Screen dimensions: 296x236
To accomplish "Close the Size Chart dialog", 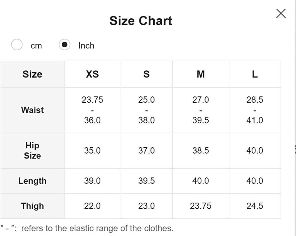I will tap(281, 13).
